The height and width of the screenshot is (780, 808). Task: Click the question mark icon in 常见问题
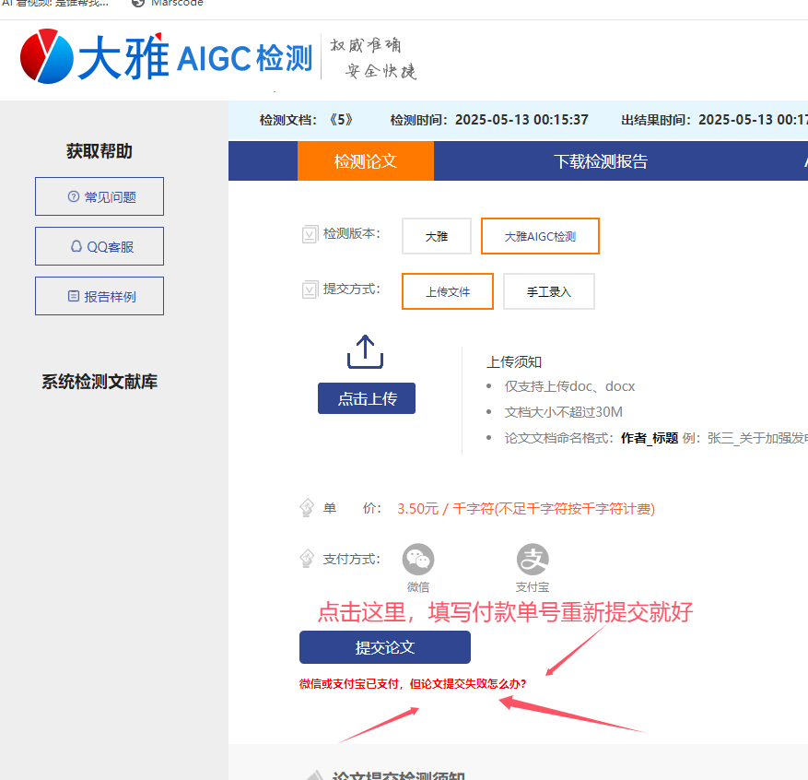point(74,196)
